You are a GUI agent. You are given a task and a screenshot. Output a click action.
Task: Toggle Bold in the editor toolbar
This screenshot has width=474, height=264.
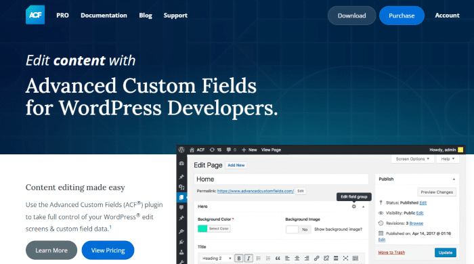coord(239,259)
